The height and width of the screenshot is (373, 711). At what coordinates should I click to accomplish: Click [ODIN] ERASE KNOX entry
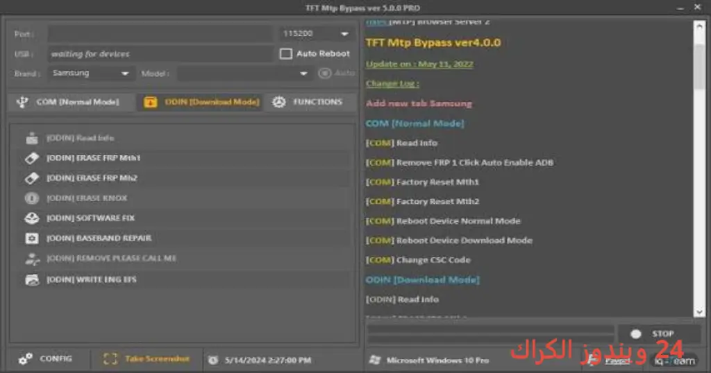[x=183, y=198]
